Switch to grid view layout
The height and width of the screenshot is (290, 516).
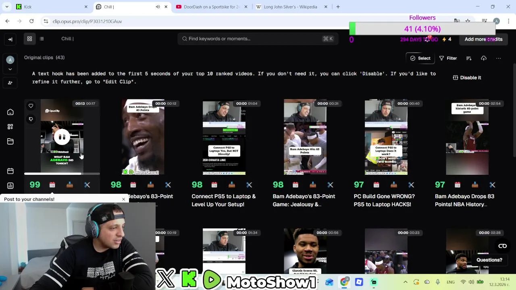point(29,39)
